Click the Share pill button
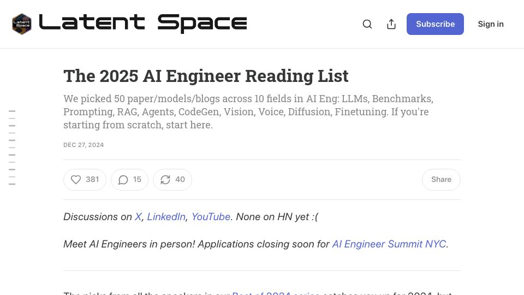 441,180
